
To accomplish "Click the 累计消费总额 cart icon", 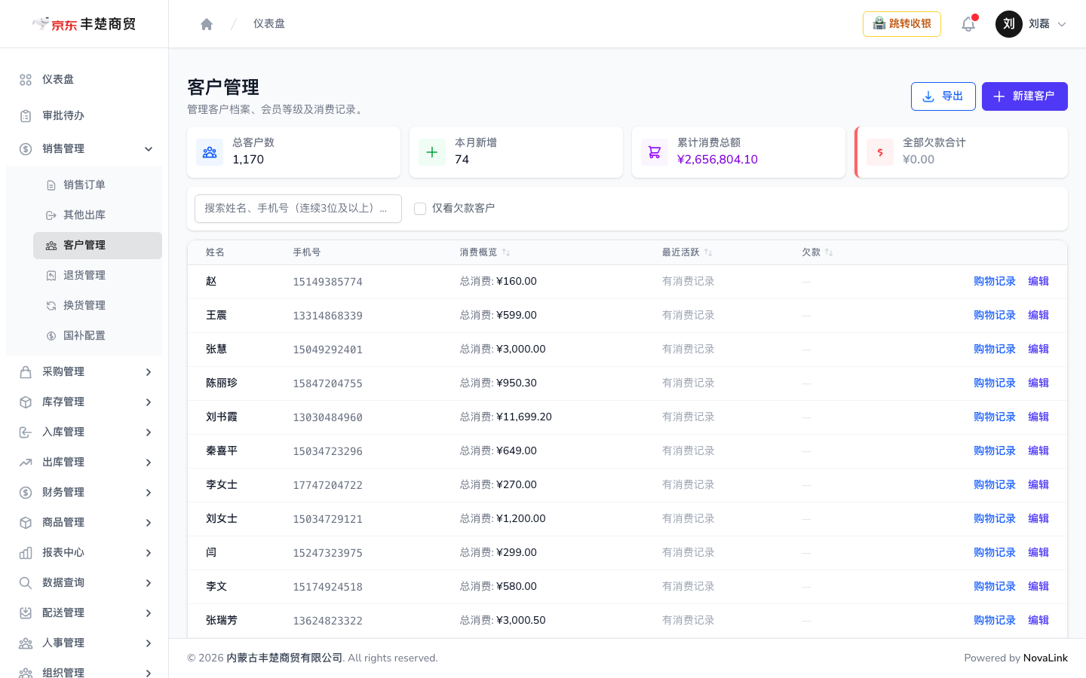I will point(655,152).
